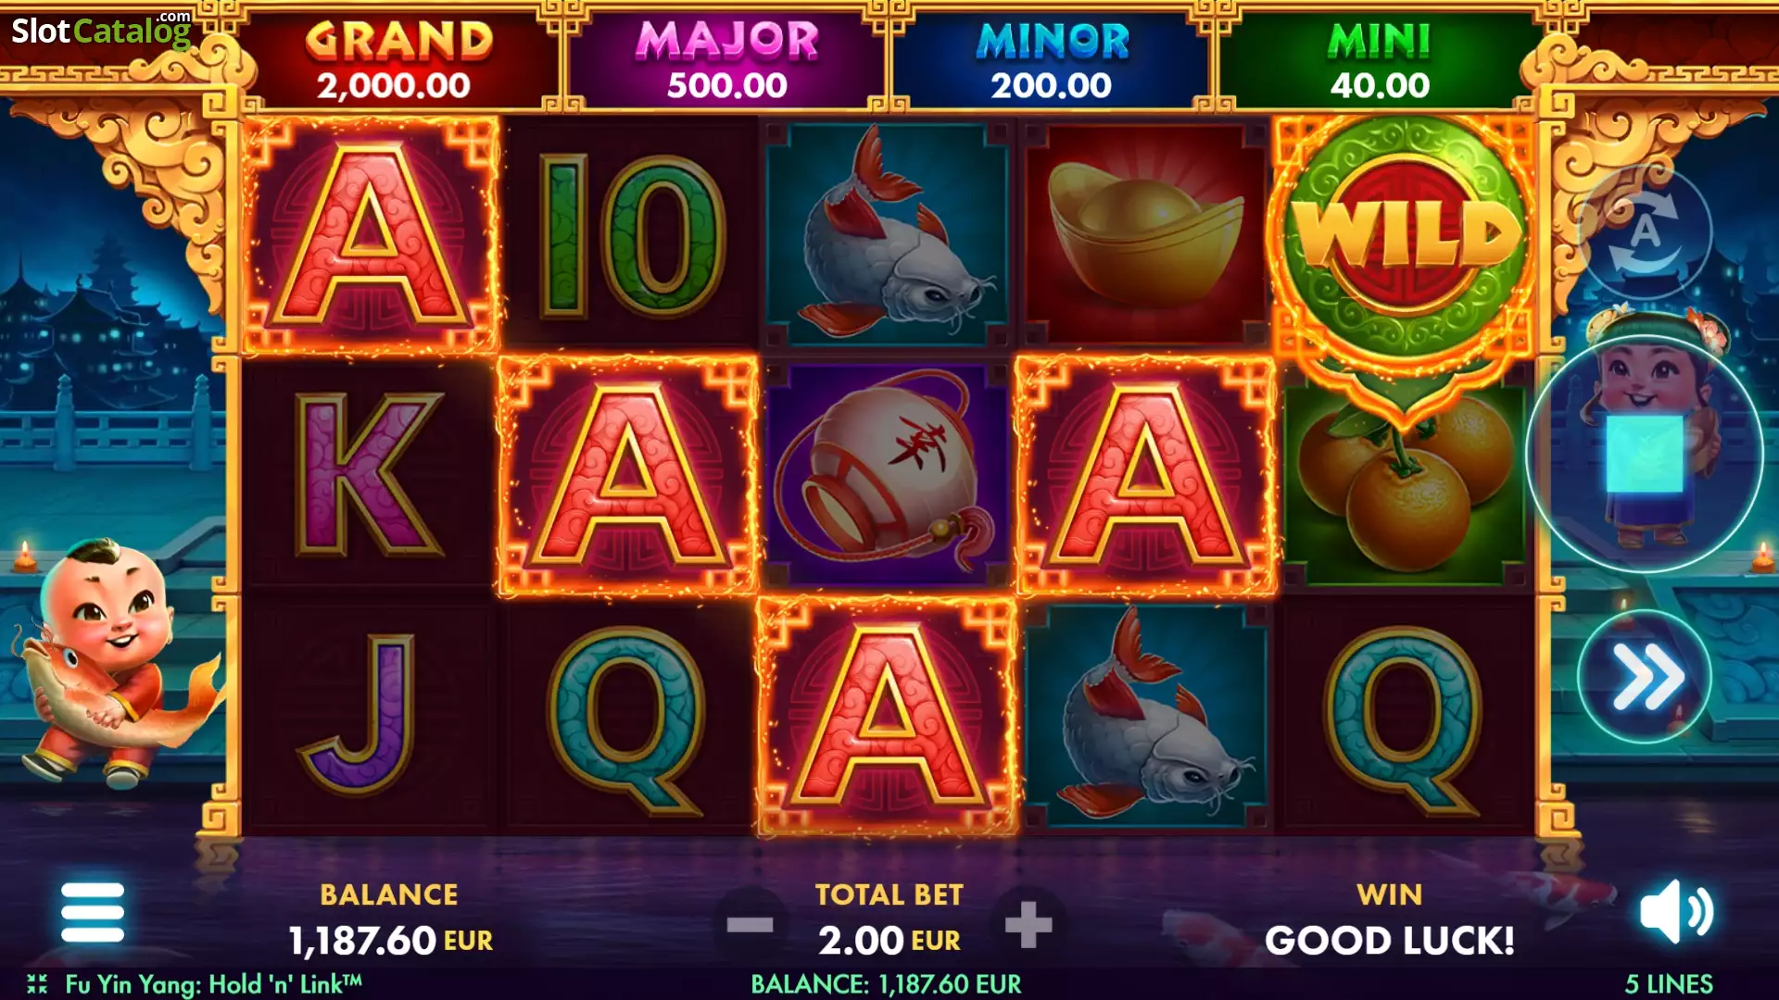This screenshot has width=1779, height=1000.
Task: Click the purple K symbol
Action: 369,474
